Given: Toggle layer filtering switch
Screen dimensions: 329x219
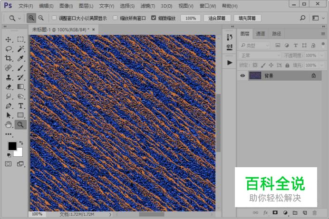Looking at the screenshot, I should (x=323, y=44).
